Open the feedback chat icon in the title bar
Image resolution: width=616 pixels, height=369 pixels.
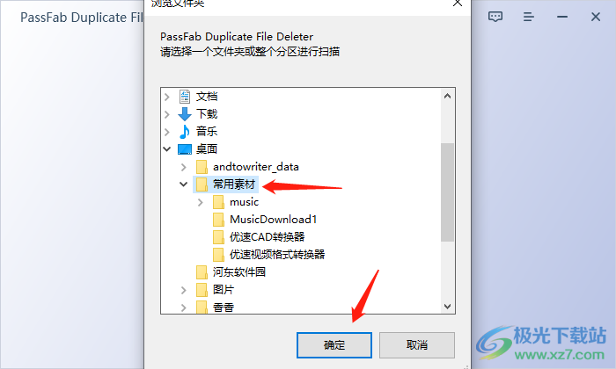coord(495,17)
